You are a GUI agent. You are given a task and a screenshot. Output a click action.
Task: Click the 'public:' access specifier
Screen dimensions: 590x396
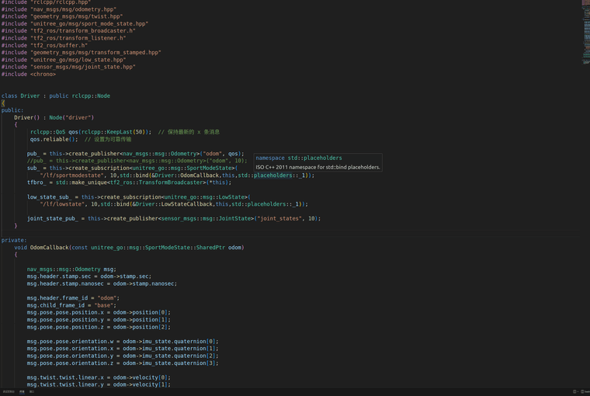[x=12, y=110]
